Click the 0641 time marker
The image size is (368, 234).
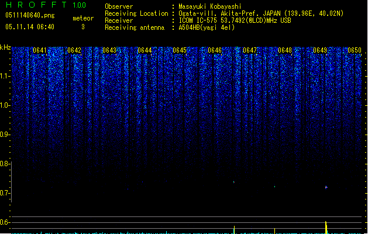(x=39, y=50)
